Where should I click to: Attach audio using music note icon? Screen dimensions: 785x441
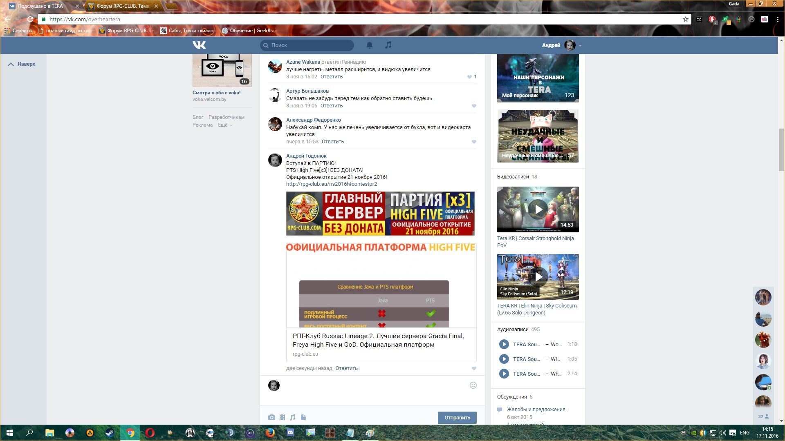293,417
